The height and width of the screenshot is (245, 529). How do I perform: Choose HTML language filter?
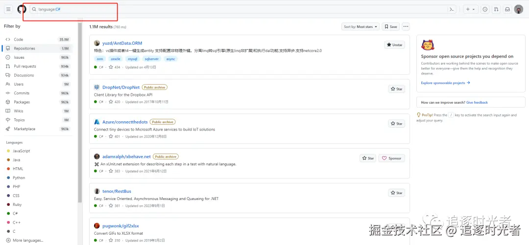(x=18, y=169)
